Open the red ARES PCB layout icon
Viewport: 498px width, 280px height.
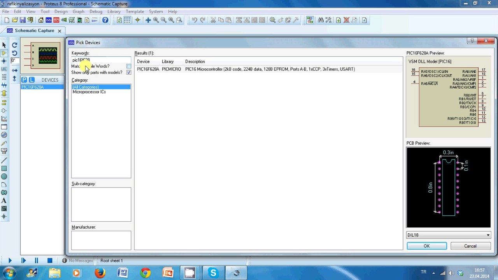pos(56,20)
